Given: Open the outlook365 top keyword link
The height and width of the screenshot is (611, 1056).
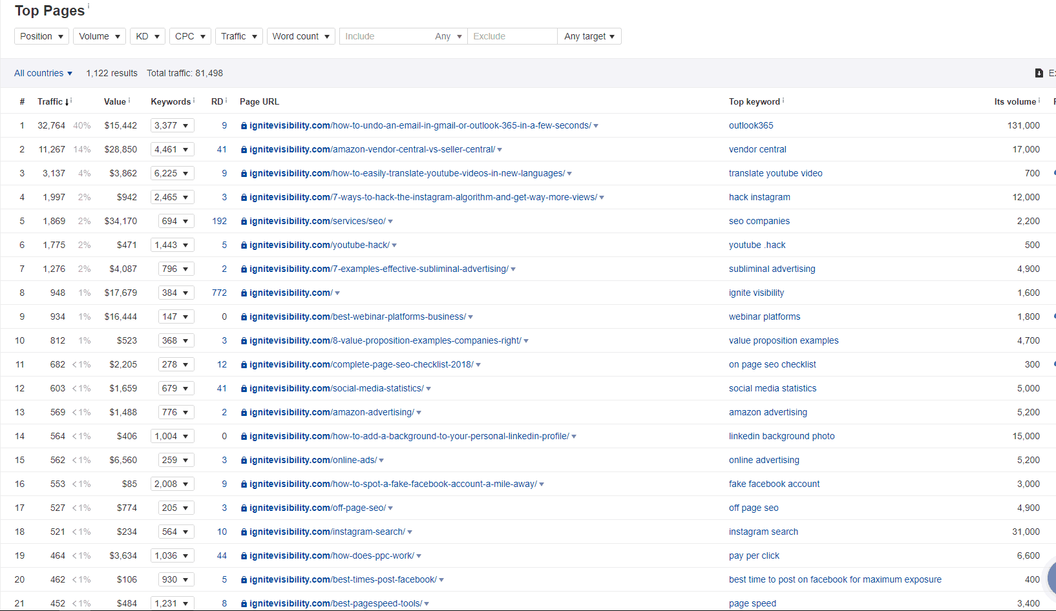Looking at the screenshot, I should click(751, 125).
